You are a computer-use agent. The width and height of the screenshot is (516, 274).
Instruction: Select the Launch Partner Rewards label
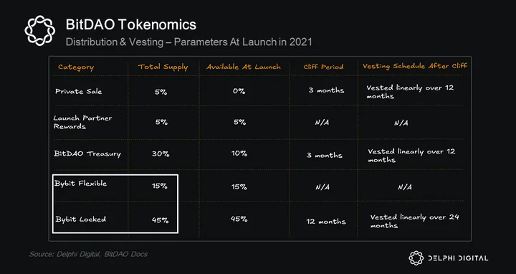pyautogui.click(x=82, y=122)
